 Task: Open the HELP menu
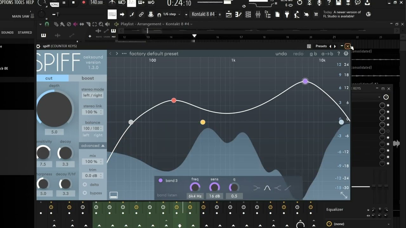pos(30,2)
